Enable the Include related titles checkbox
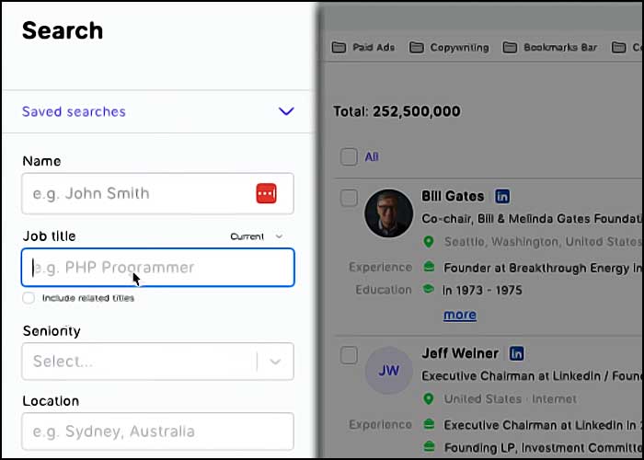Image resolution: width=644 pixels, height=460 pixels. tap(29, 298)
